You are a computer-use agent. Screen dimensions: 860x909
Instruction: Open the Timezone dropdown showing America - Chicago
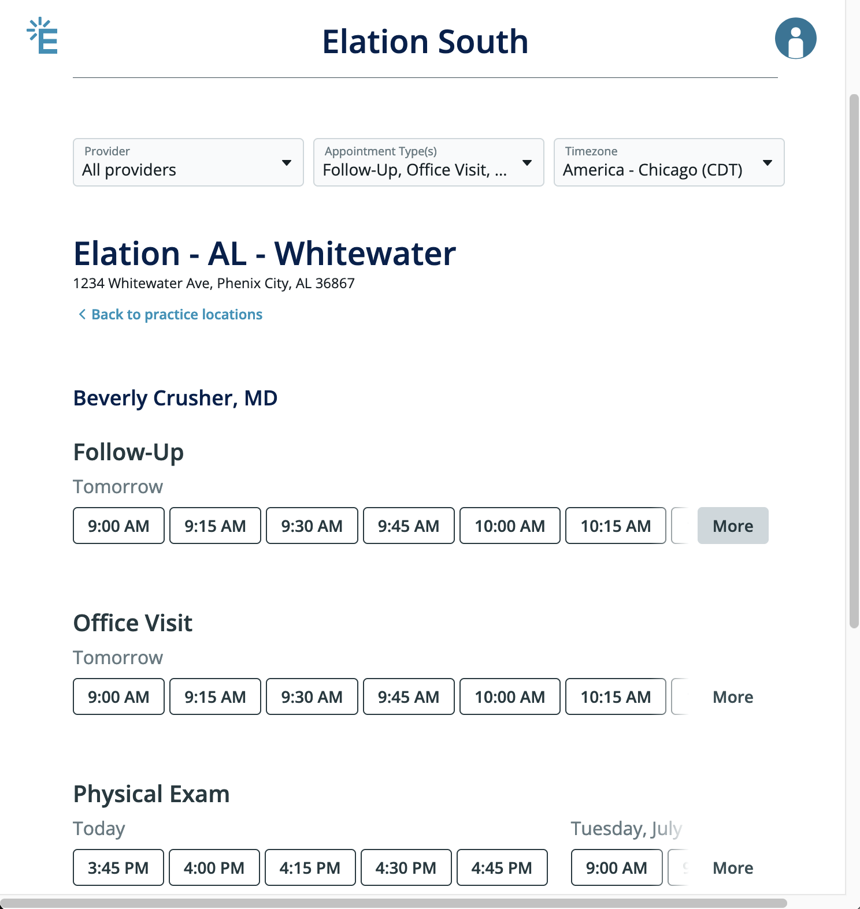(x=669, y=162)
